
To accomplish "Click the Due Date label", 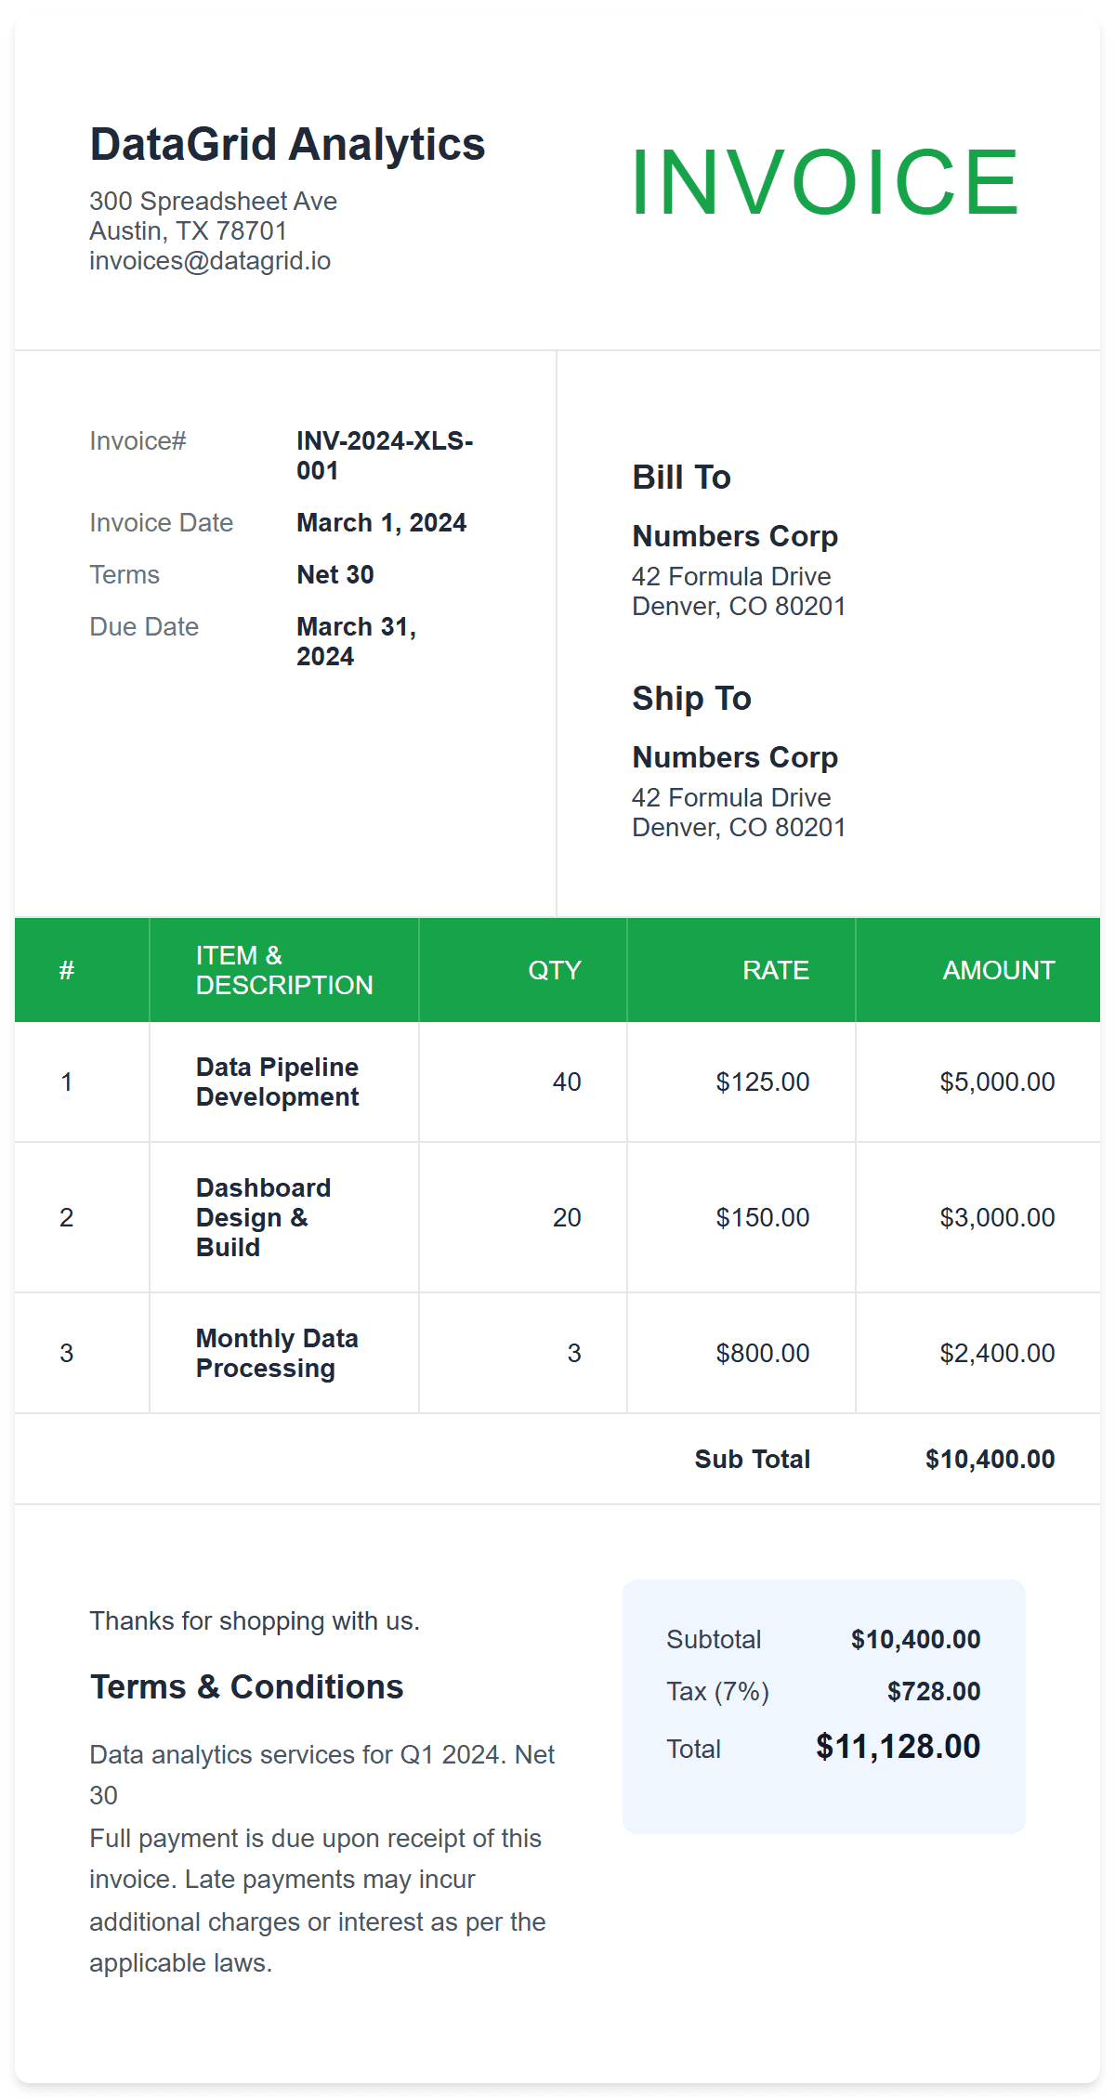I will 144,626.
